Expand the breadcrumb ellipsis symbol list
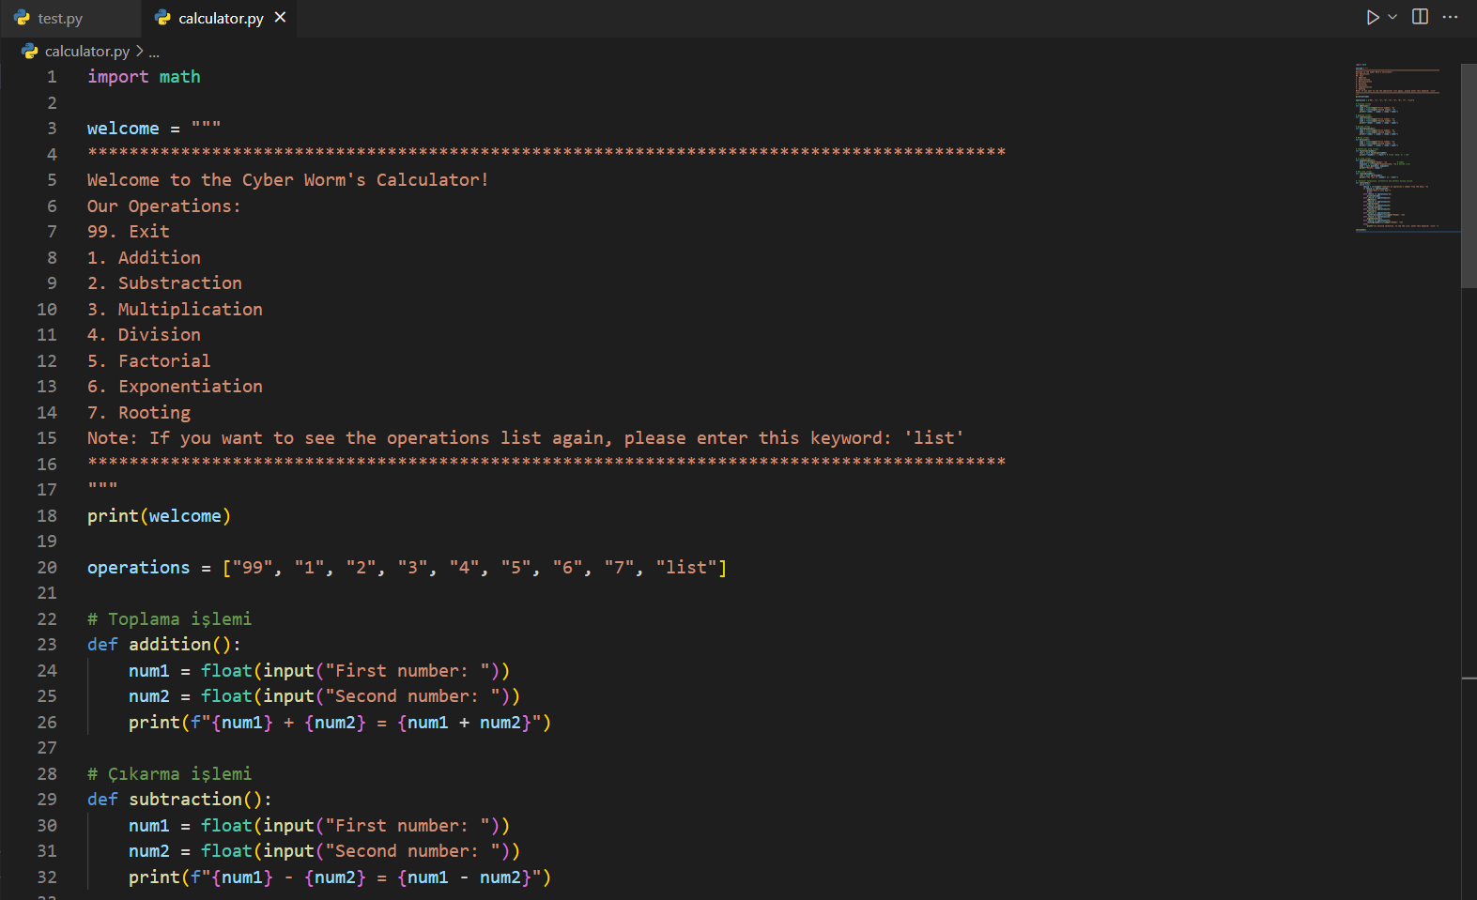This screenshot has height=900, width=1477. click(x=154, y=53)
